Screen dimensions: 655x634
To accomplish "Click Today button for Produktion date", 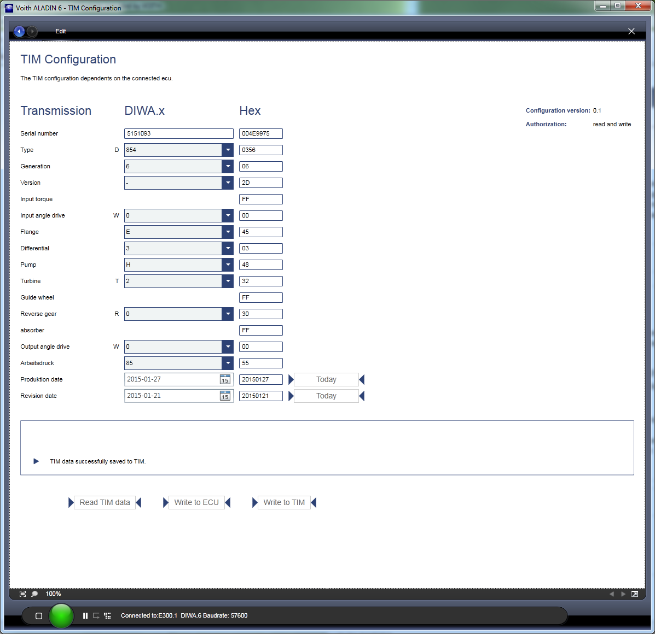I will (x=326, y=379).
